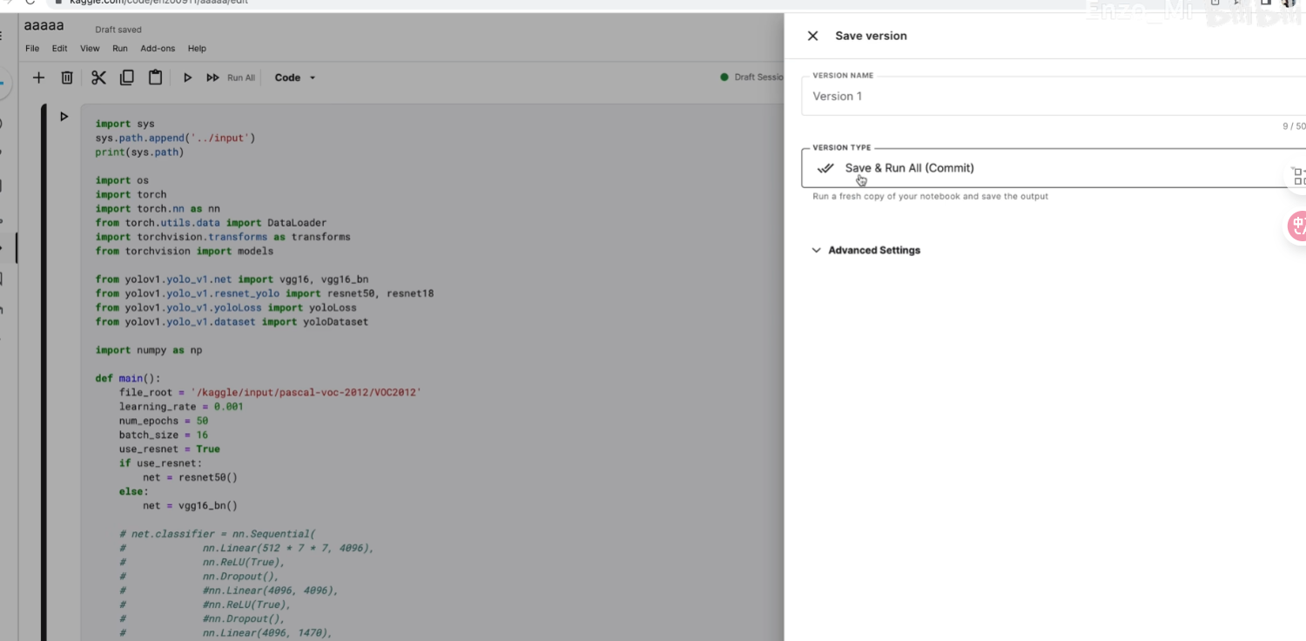The width and height of the screenshot is (1306, 641).
Task: Click the line 'net = vgg16_bn()'
Action: click(x=190, y=506)
